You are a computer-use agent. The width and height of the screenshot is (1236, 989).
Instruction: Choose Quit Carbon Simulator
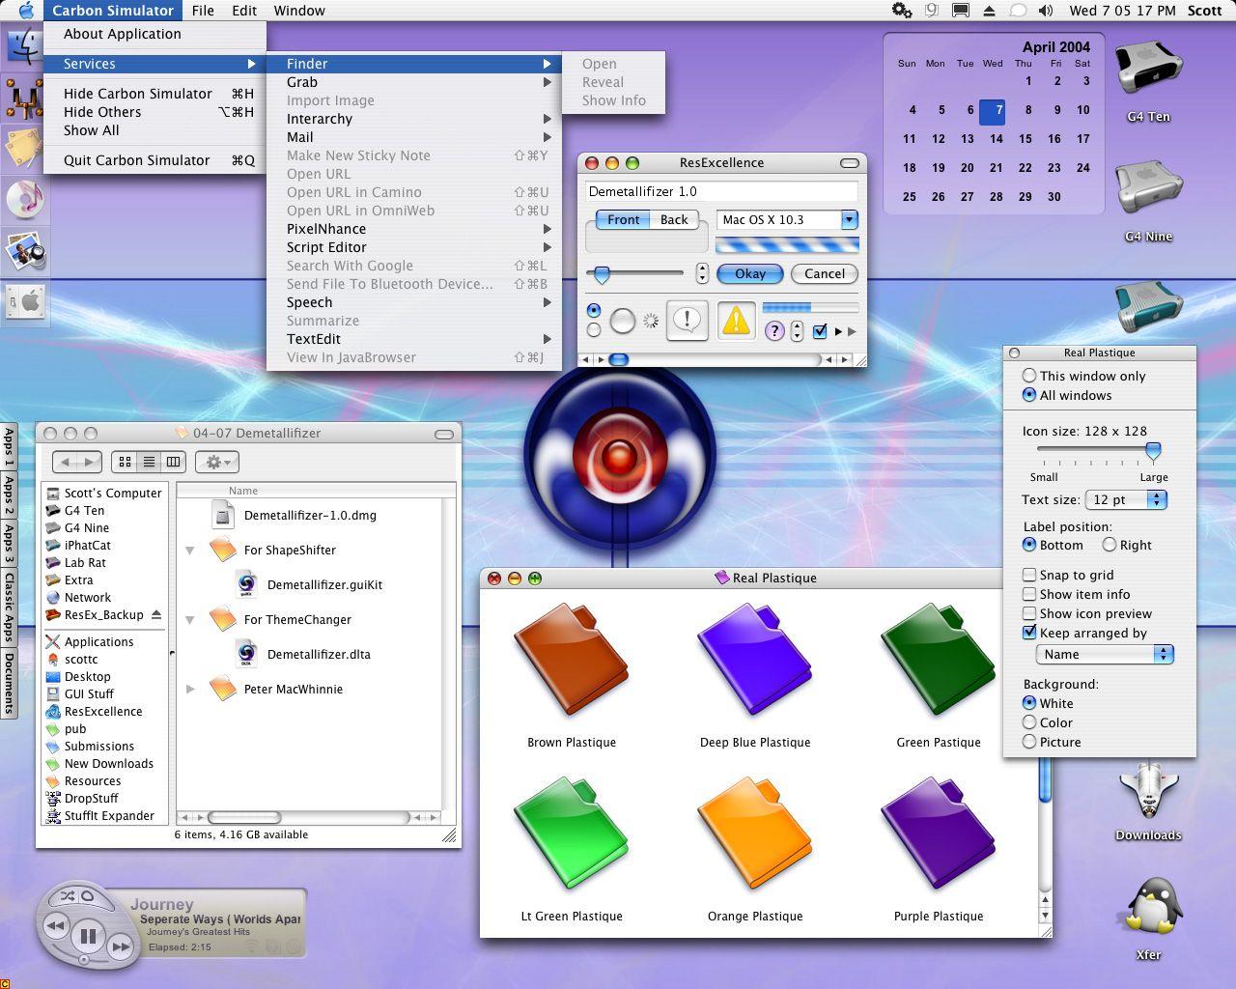(x=154, y=160)
